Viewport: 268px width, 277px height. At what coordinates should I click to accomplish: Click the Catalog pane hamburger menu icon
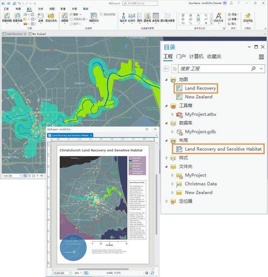click(x=261, y=57)
